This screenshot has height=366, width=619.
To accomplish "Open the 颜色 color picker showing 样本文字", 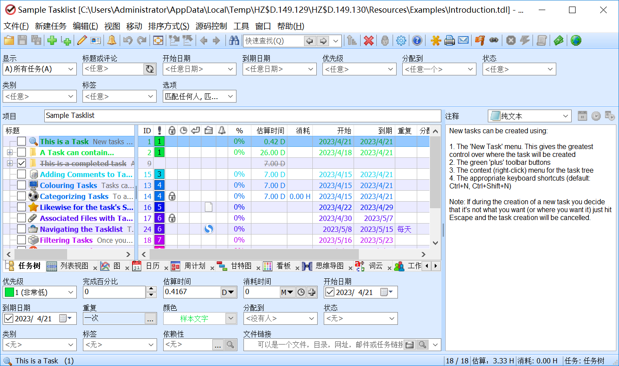I will click(231, 318).
